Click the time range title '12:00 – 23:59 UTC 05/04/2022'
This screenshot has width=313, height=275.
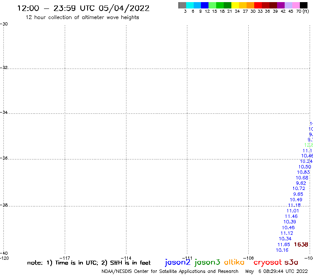point(83,8)
